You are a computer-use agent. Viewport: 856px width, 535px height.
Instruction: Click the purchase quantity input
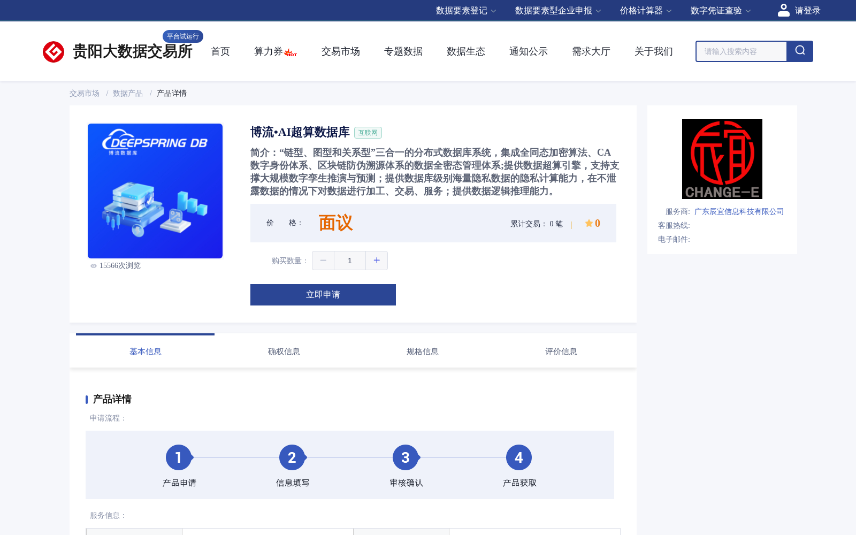coord(350,261)
